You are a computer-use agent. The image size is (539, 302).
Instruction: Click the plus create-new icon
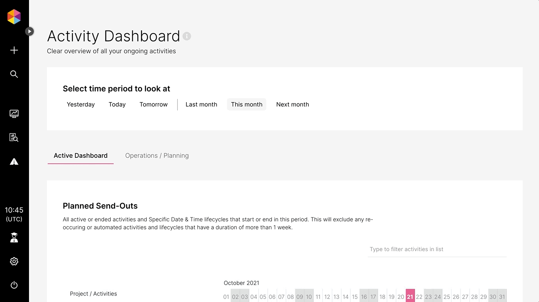14,50
